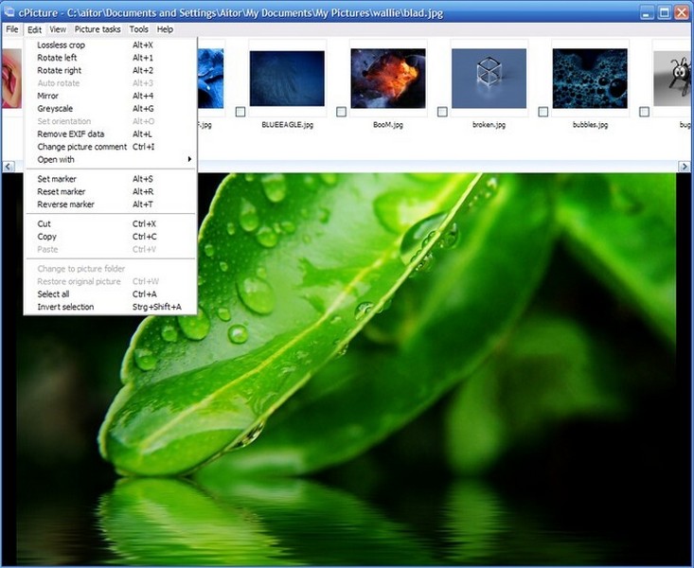The width and height of the screenshot is (694, 568).
Task: Select Copy in Edit menu
Action: point(110,237)
